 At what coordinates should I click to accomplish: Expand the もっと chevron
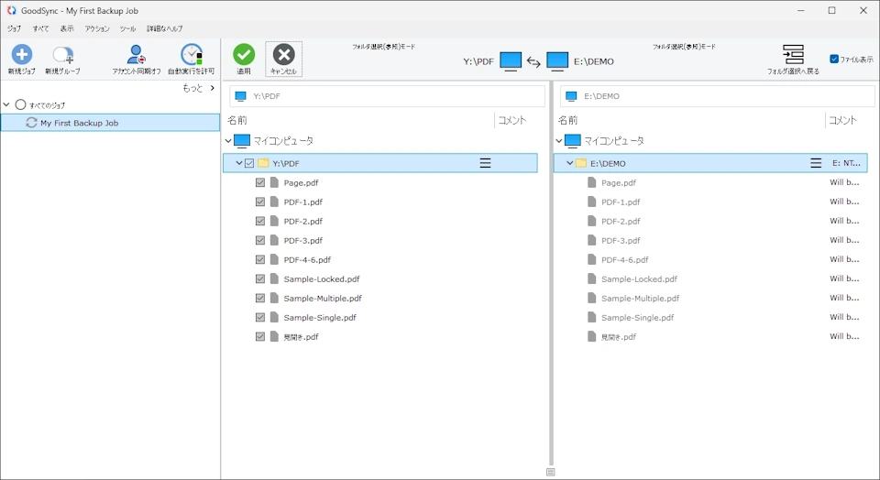tap(212, 88)
